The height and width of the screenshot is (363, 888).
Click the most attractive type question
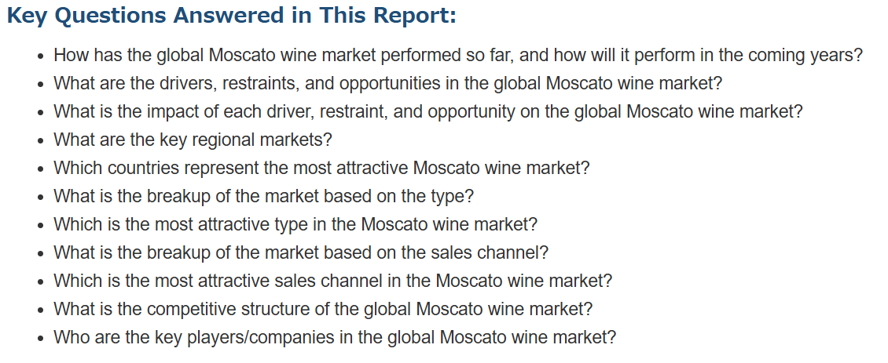click(295, 225)
